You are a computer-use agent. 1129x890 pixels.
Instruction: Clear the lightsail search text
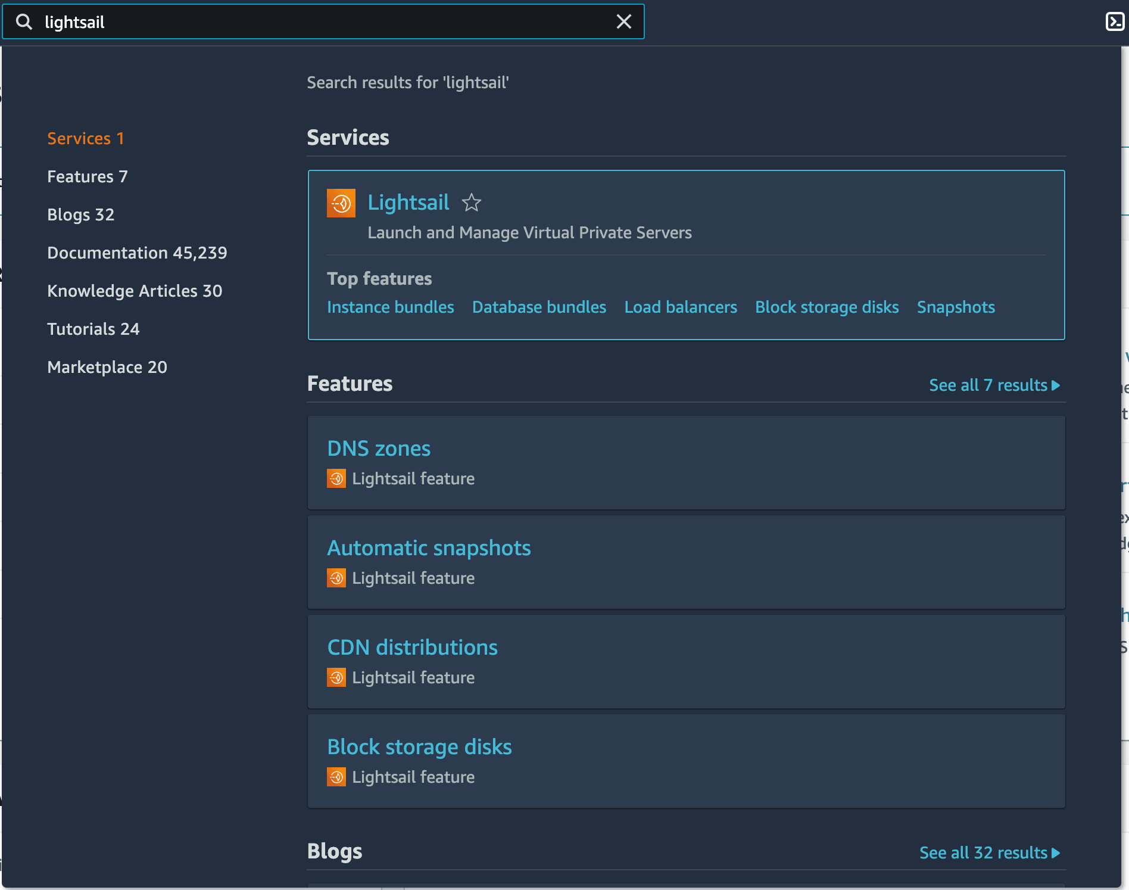[x=623, y=22]
